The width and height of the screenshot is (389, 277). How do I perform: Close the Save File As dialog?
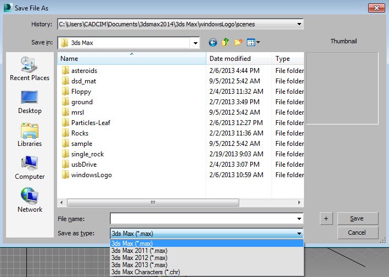pyautogui.click(x=376, y=8)
